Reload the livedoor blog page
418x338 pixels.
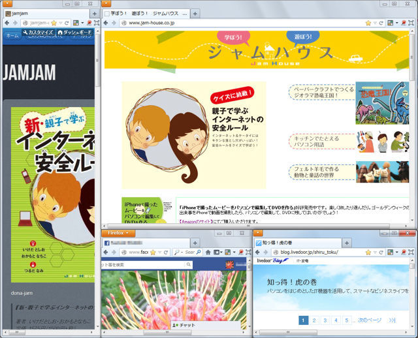(x=381, y=252)
